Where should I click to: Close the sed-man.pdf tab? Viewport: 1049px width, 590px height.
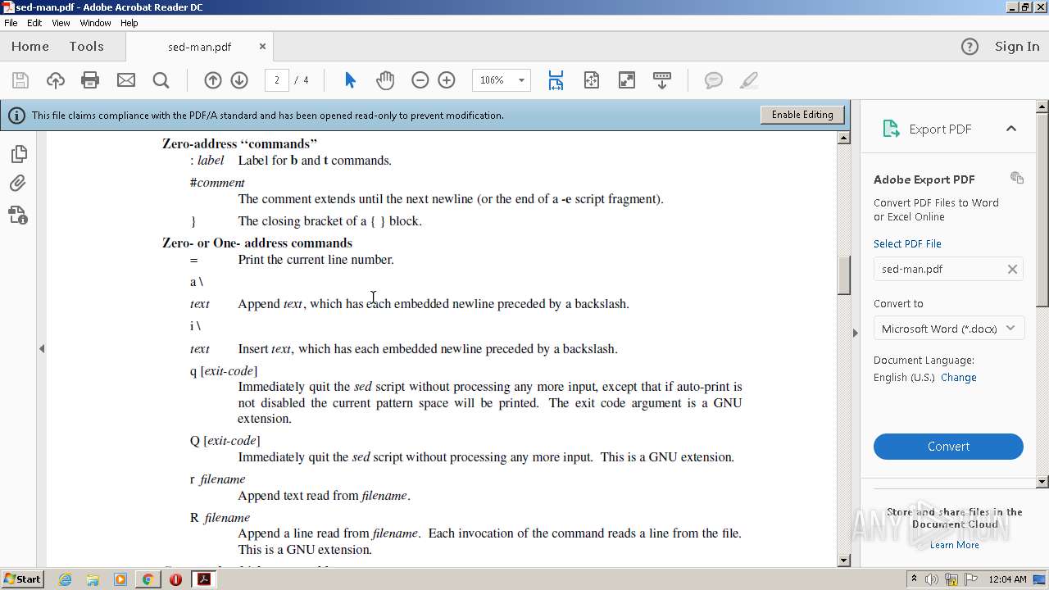click(262, 47)
